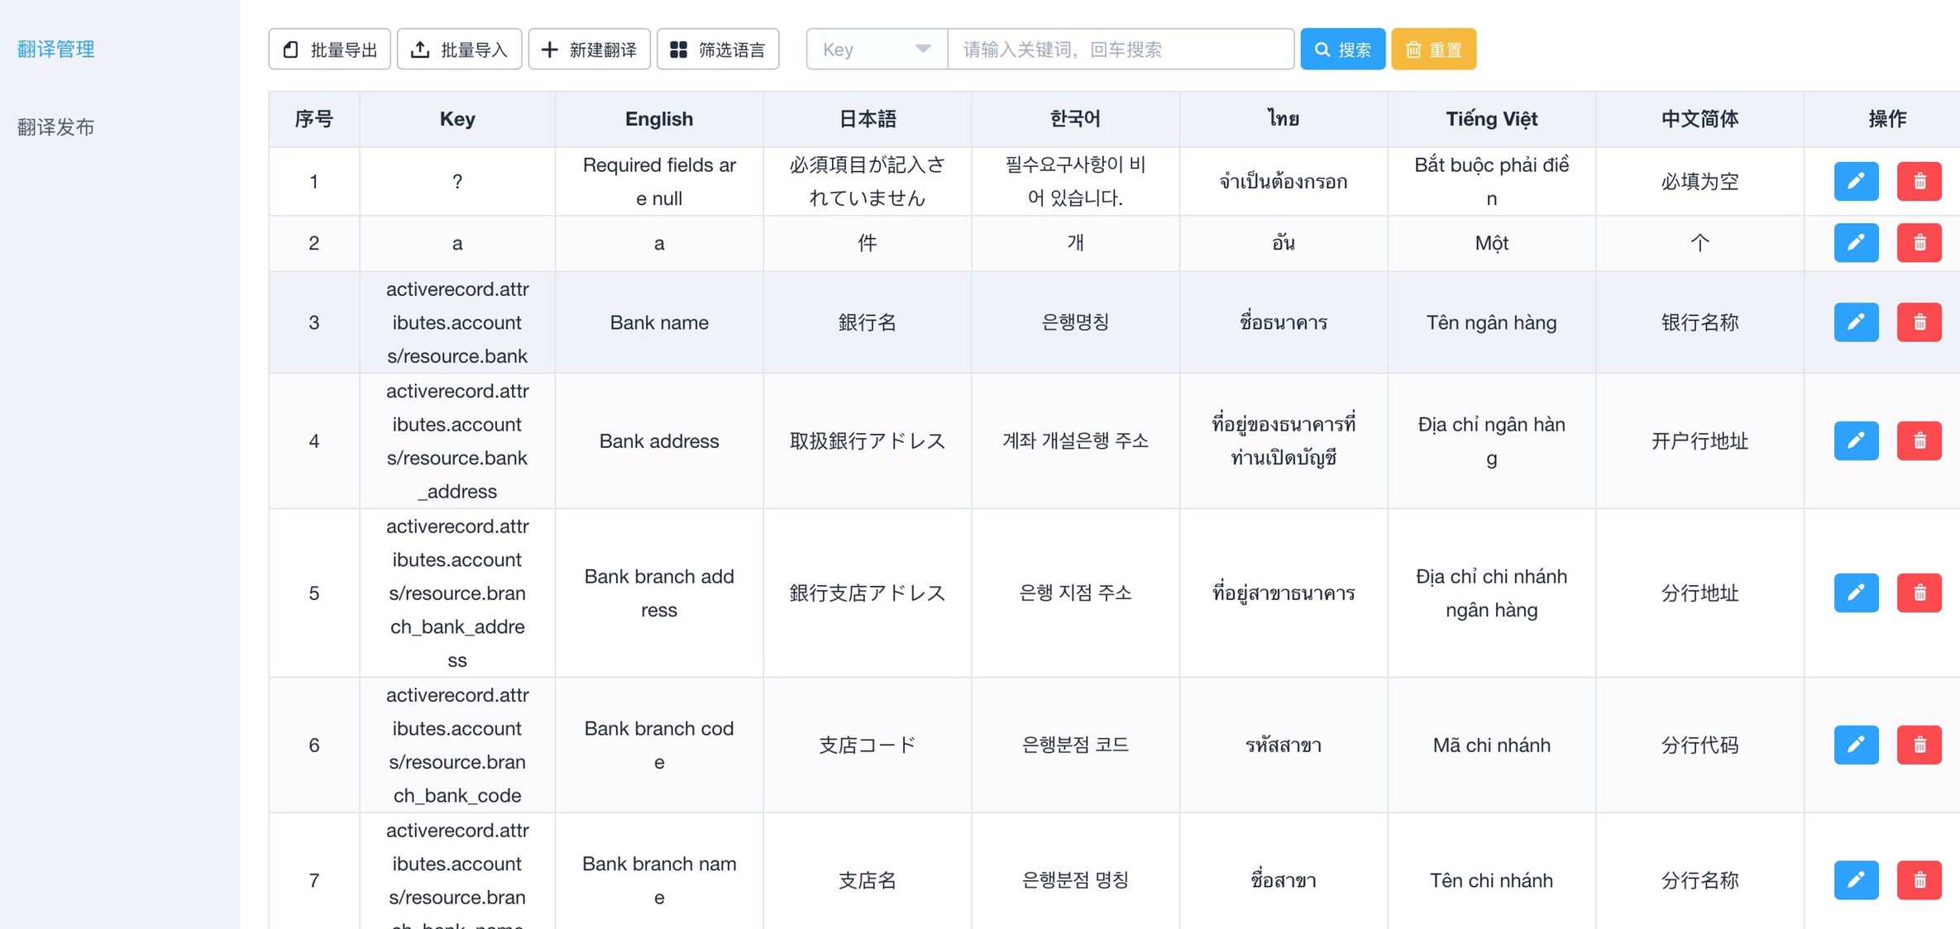Edit row 1 with the pencil icon
The height and width of the screenshot is (929, 1960).
click(1856, 181)
